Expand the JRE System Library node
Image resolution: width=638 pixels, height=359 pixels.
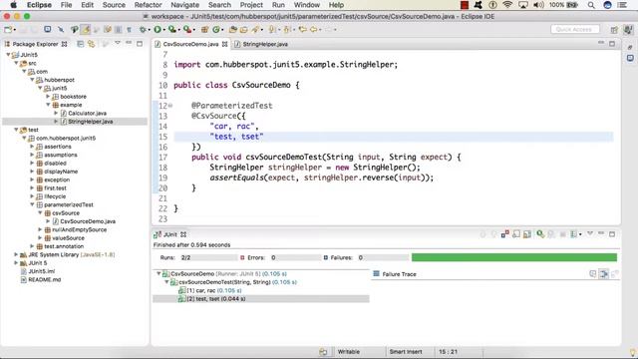[16, 254]
